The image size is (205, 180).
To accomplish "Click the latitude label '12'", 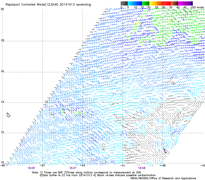I will (2, 132).
